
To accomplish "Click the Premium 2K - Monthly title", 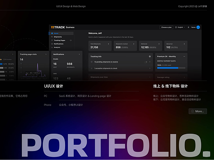I will pyautogui.click(x=166, y=57).
